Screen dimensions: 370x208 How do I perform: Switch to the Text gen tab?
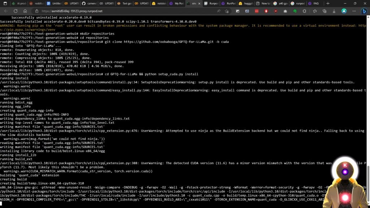point(124,4)
